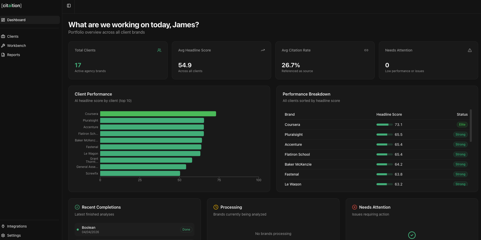Select the Coursera row in Performance Breakdown

[x=292, y=125]
